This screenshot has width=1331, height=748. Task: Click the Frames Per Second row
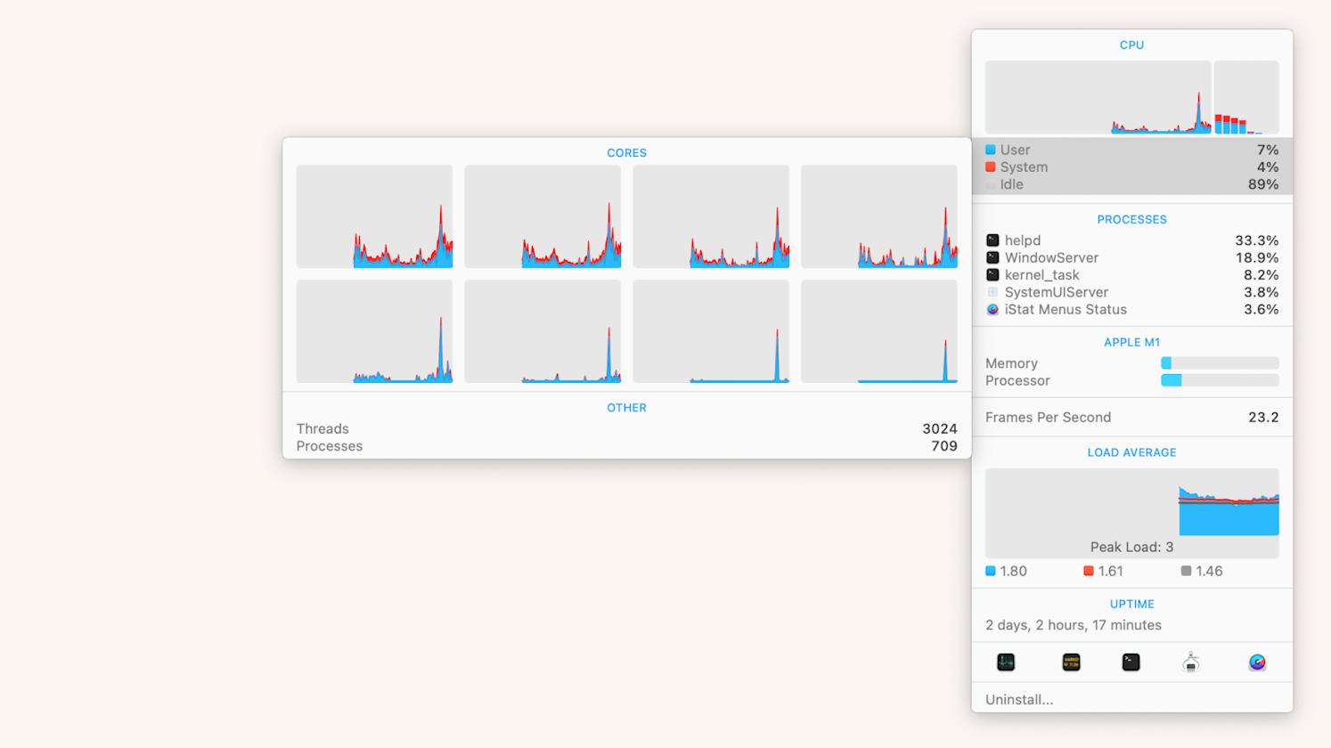[x=1131, y=418]
